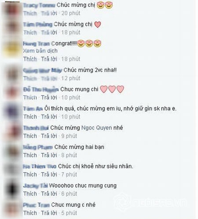198x219 pixels.
Task: Open the '12 phút' comment timestamp
Action: (71, 78)
